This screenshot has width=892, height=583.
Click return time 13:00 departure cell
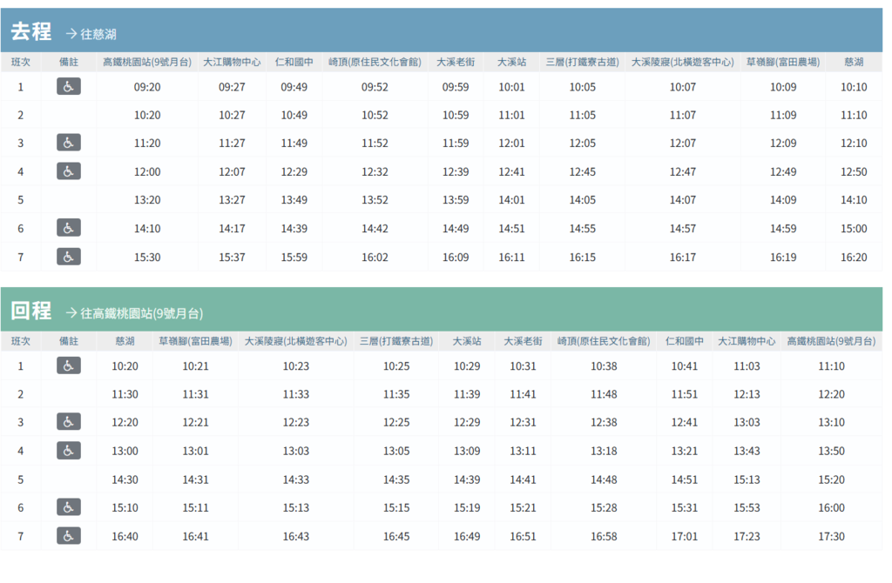pos(125,451)
